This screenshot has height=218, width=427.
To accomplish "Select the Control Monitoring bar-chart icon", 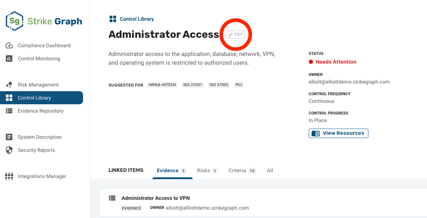I will tap(9, 58).
